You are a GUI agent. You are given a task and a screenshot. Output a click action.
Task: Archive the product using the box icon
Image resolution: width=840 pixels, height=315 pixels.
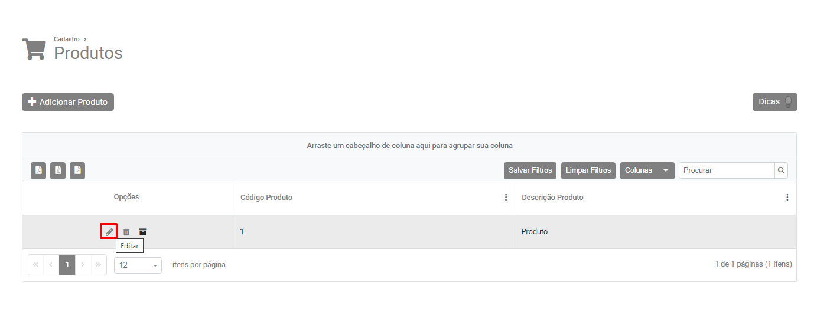(142, 232)
